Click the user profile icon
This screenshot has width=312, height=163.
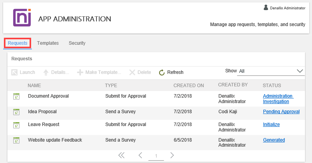(266, 7)
